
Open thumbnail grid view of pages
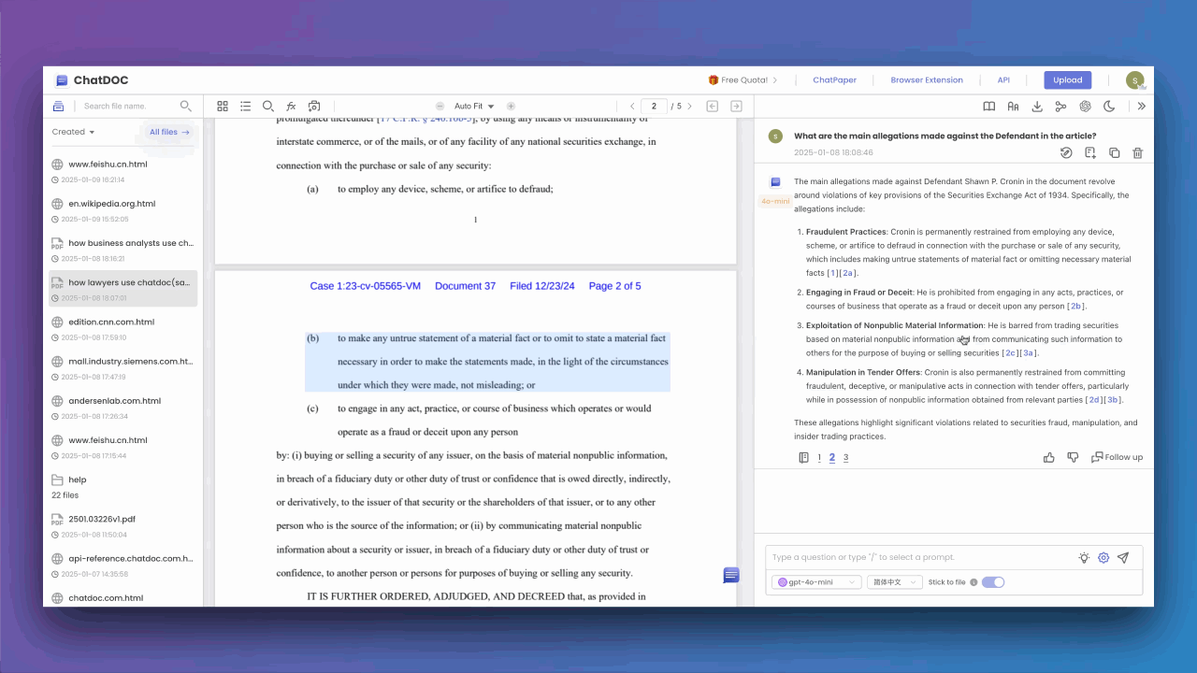click(x=223, y=106)
